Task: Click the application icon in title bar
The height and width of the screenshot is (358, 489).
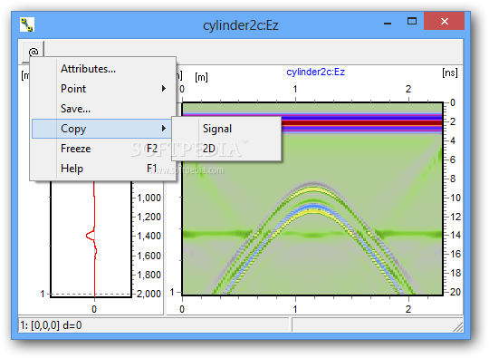Action: pyautogui.click(x=27, y=24)
